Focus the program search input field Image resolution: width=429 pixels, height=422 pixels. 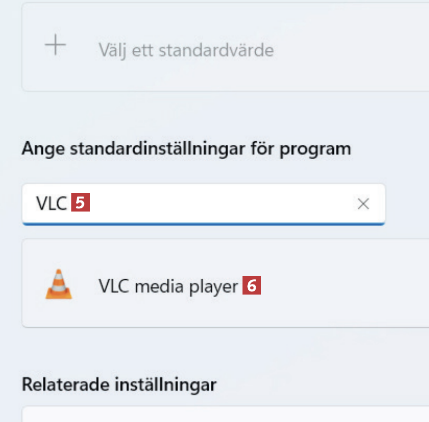[x=211, y=204]
